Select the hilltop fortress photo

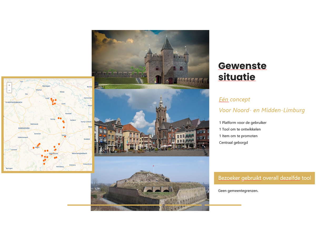(150, 184)
